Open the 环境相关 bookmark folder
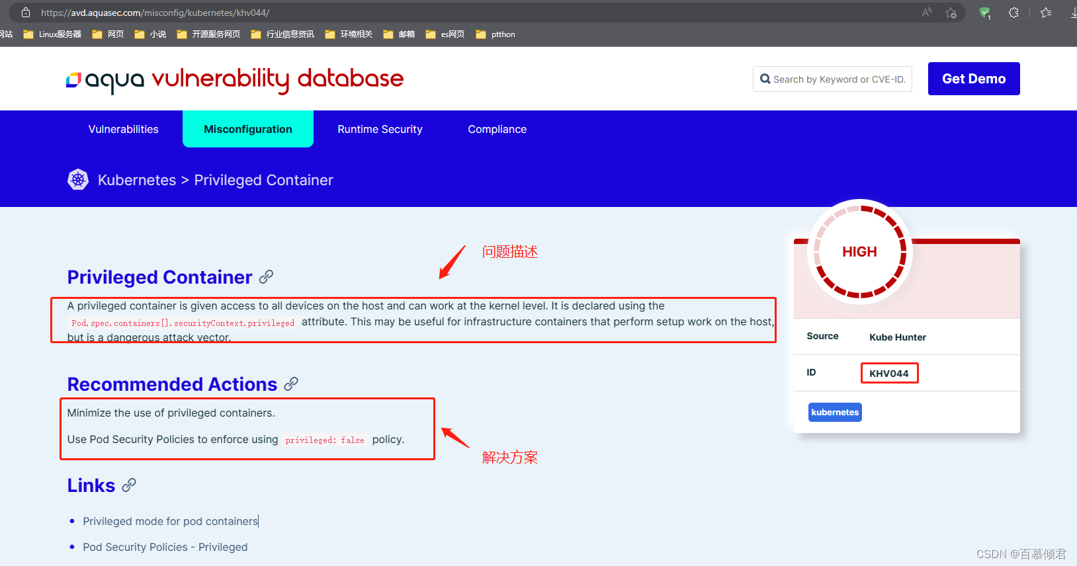The height and width of the screenshot is (566, 1077). pos(349,34)
